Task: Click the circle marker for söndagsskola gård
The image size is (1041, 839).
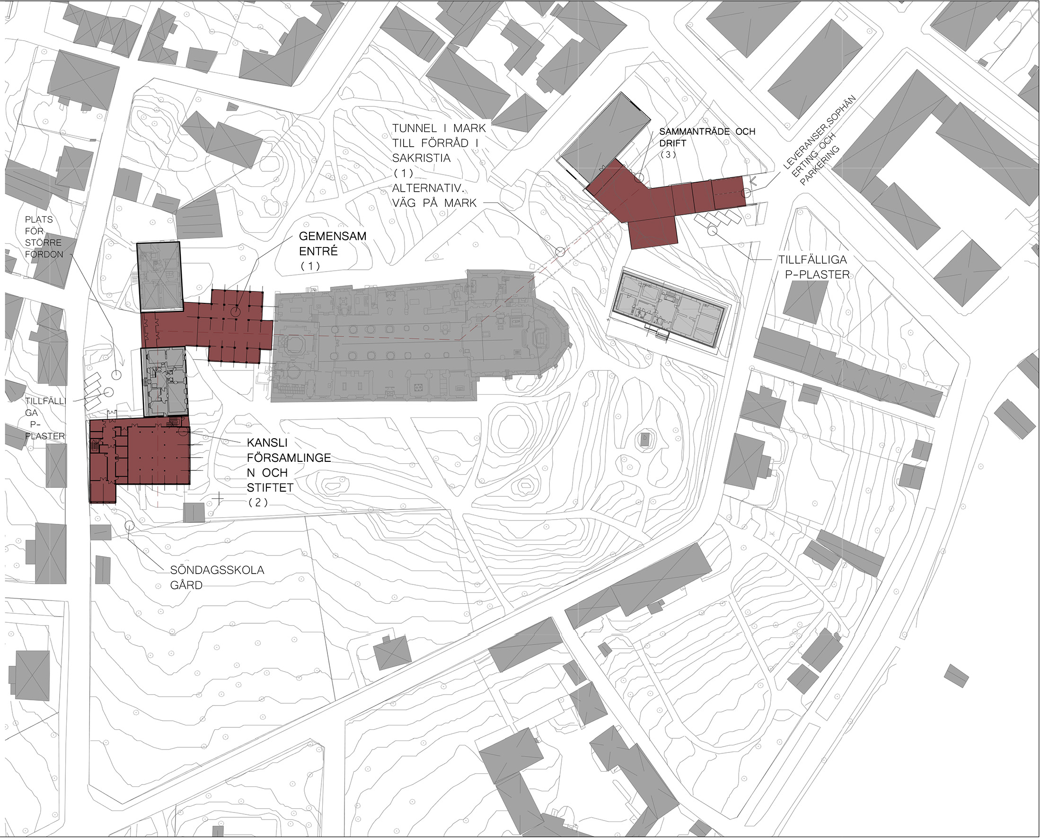Action: coord(129,525)
